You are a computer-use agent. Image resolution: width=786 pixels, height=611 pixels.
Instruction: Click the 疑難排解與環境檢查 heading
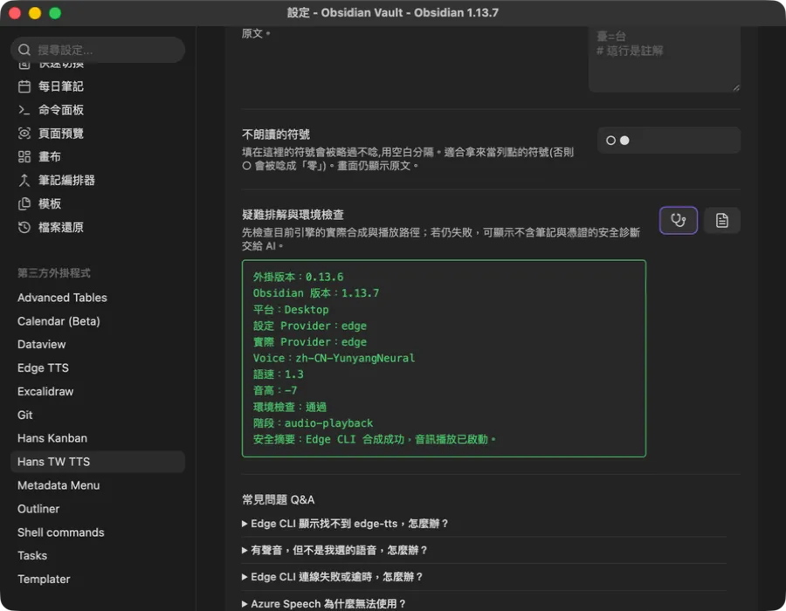pyautogui.click(x=293, y=215)
